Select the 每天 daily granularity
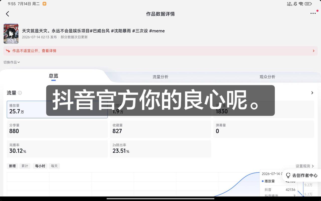Screen dimensions: 321x201 point(54,166)
